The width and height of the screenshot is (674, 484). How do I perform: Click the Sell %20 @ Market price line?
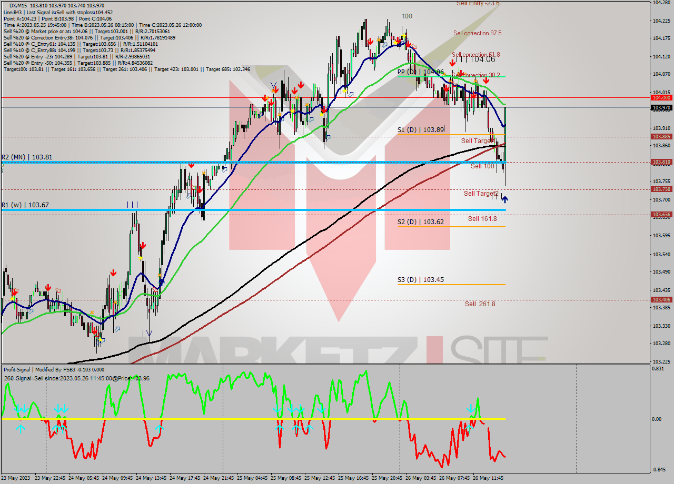pyautogui.click(x=87, y=31)
